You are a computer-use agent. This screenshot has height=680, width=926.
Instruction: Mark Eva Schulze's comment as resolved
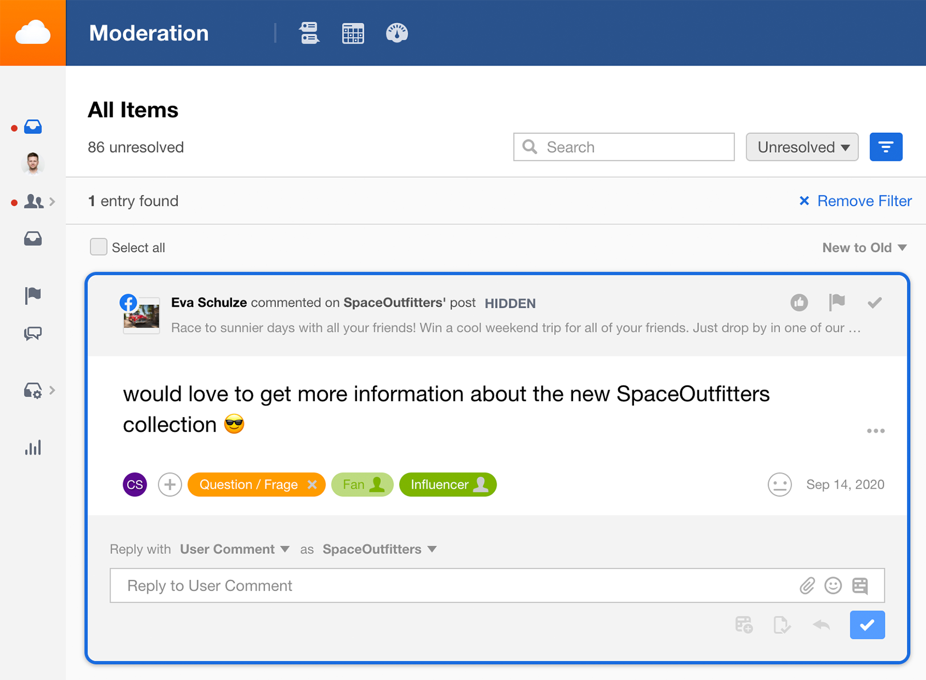(875, 303)
